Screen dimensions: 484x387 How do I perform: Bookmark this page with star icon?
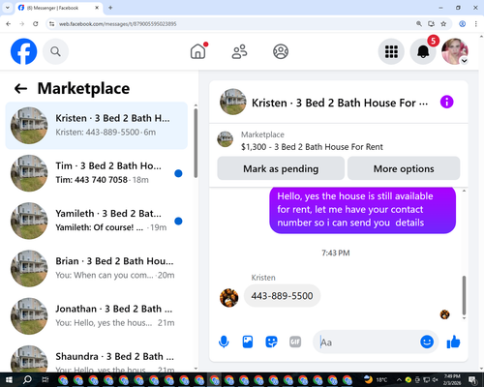[x=443, y=24]
